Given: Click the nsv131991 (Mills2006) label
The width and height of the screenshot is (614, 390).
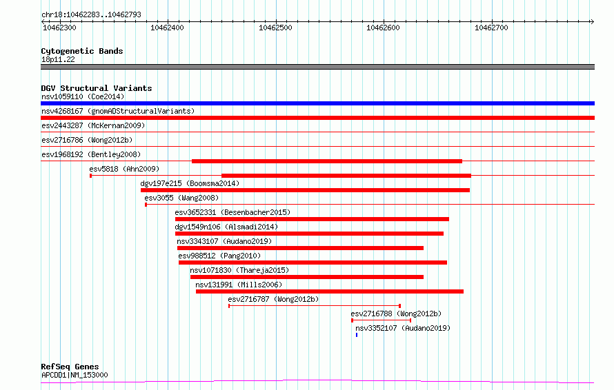Looking at the screenshot, I should click(x=239, y=285).
